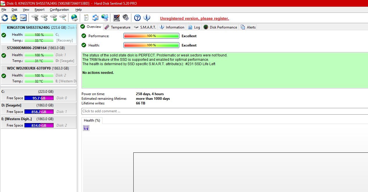Click KINGSTON temperature bar showing 33 °C

pos(39,40)
